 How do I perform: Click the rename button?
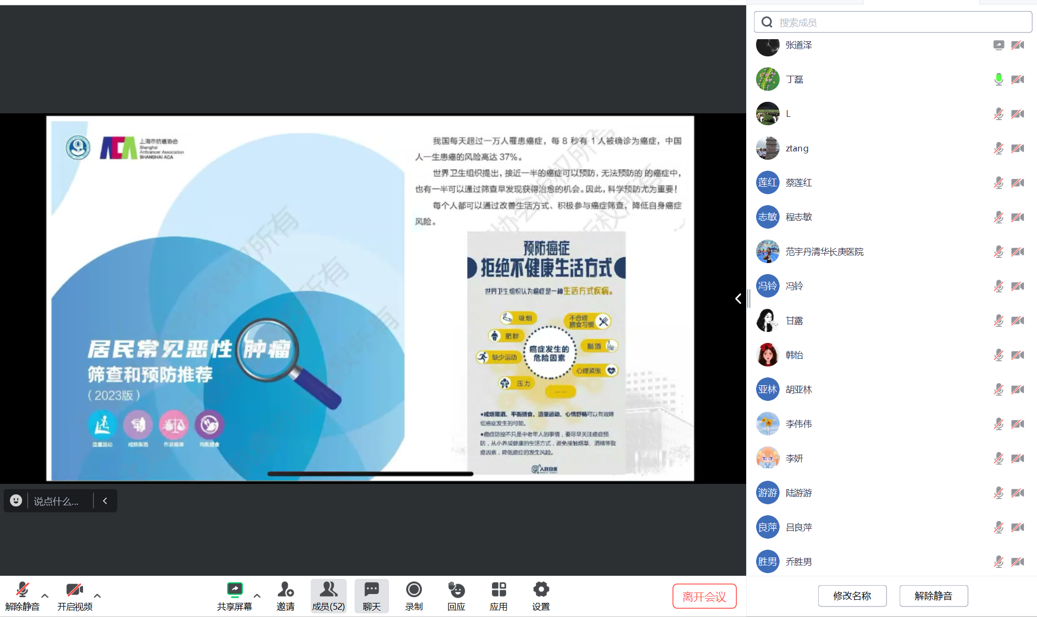(x=852, y=596)
